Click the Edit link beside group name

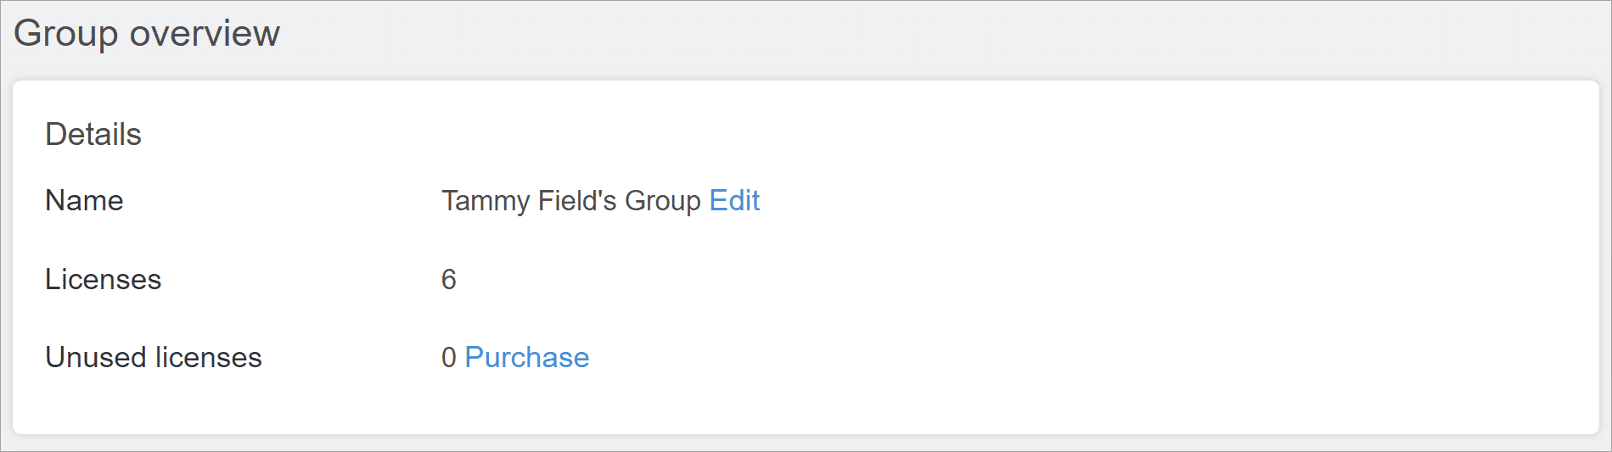(x=734, y=201)
